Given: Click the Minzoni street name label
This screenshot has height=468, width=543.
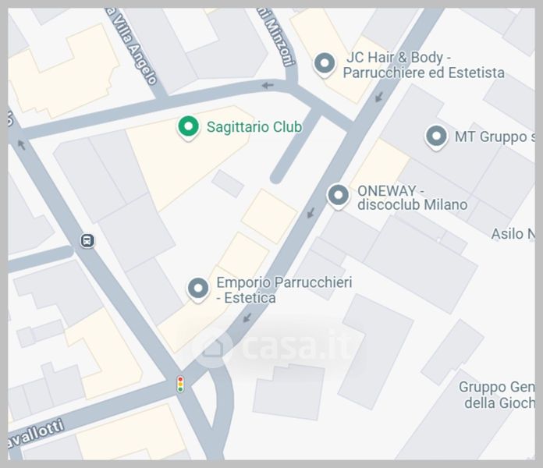Looking at the screenshot, I should point(277,37).
